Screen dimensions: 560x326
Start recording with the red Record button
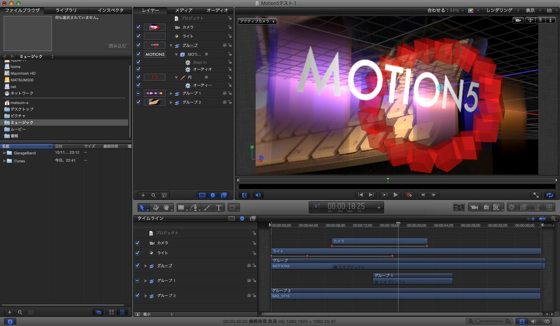point(409,195)
